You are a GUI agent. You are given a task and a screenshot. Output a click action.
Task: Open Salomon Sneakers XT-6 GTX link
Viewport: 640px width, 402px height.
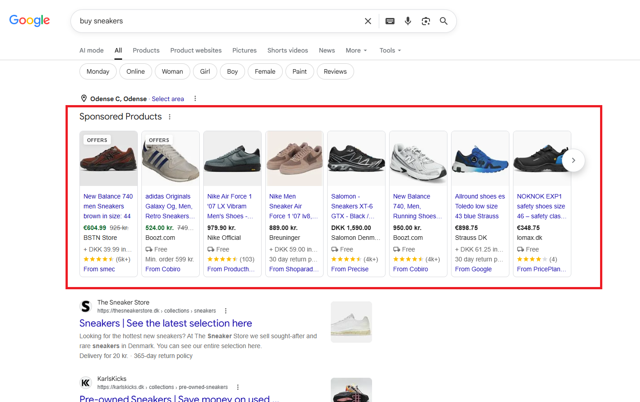(353, 206)
